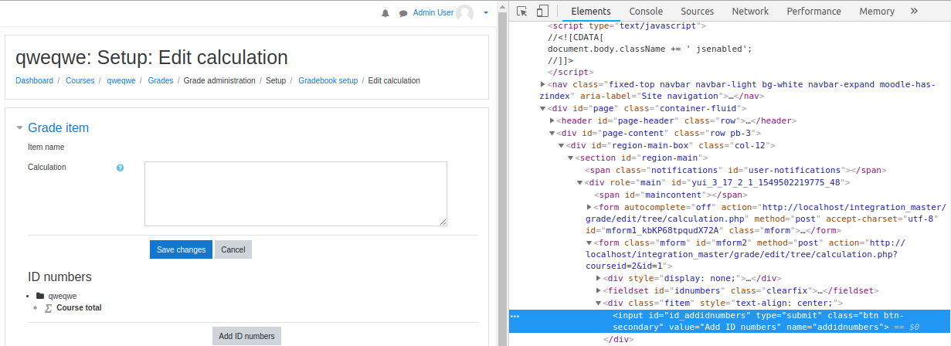
Task: Click the Calculation help icon
Action: pyautogui.click(x=120, y=168)
